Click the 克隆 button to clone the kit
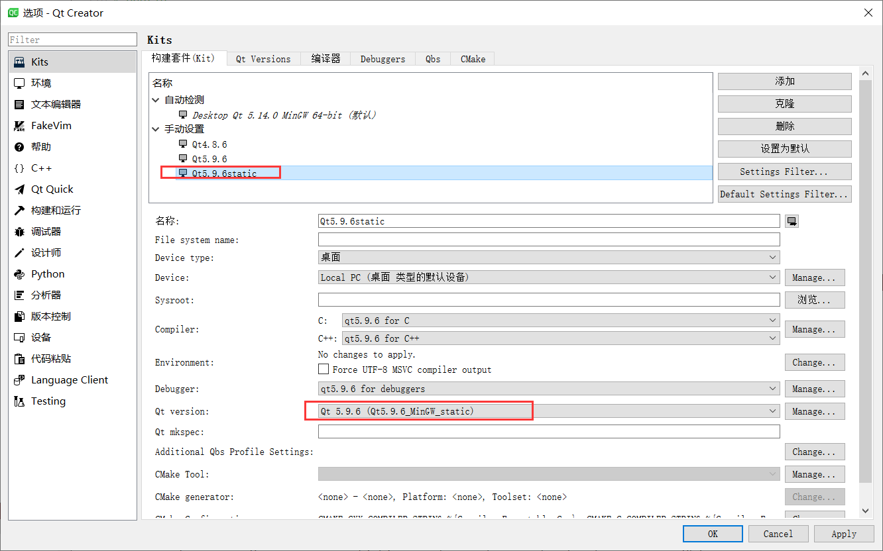This screenshot has height=551, width=883. click(x=784, y=103)
